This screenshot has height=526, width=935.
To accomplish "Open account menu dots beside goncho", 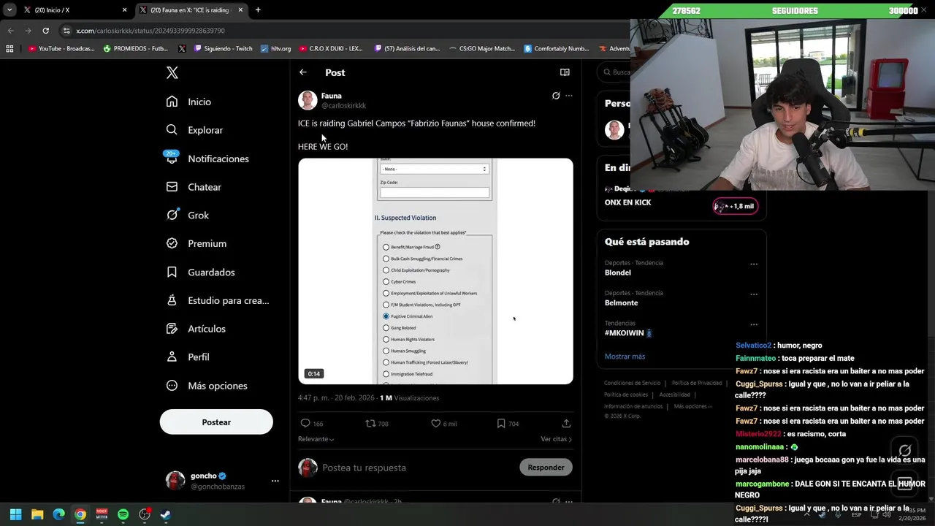I will (275, 481).
